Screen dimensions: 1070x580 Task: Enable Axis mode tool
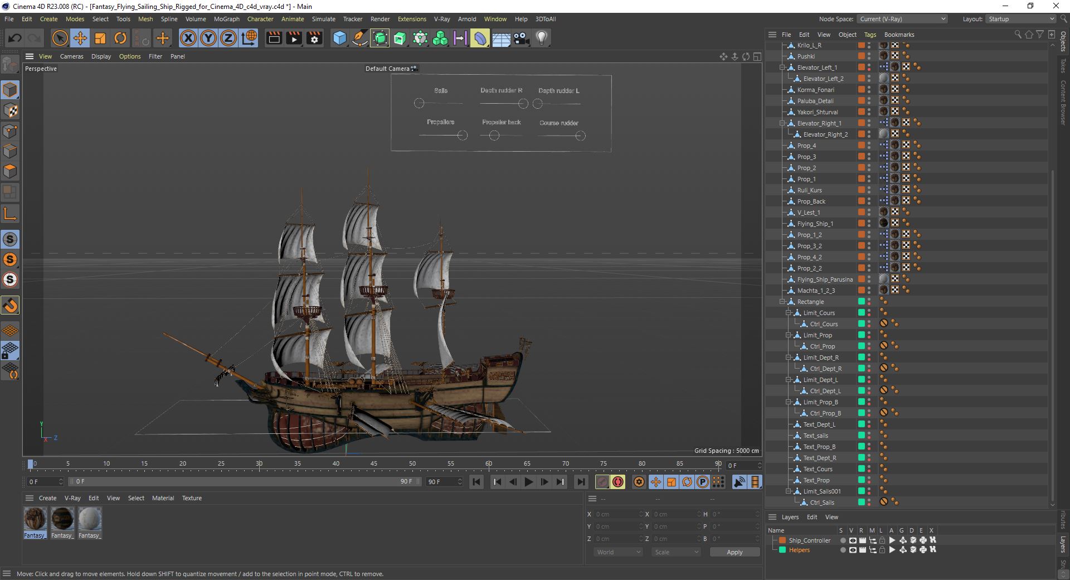click(10, 214)
